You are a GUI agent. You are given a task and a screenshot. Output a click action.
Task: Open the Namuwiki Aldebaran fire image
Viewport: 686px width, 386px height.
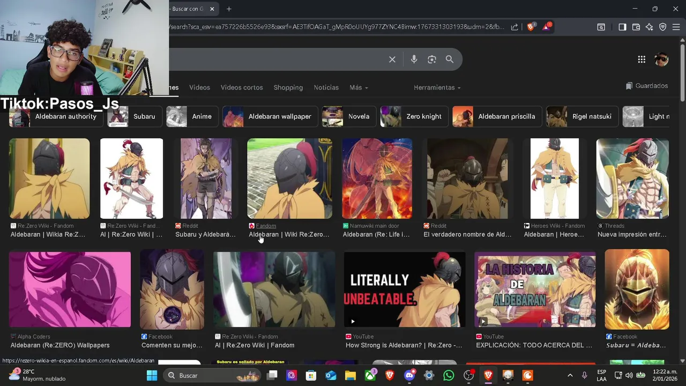[377, 179]
